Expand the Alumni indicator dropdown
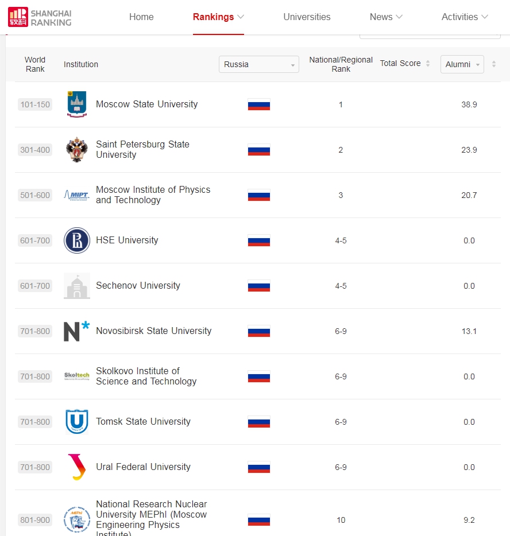Screen dimensions: 510x536 click(462, 64)
